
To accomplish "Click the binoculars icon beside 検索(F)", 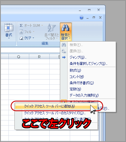I will [x=64, y=45].
